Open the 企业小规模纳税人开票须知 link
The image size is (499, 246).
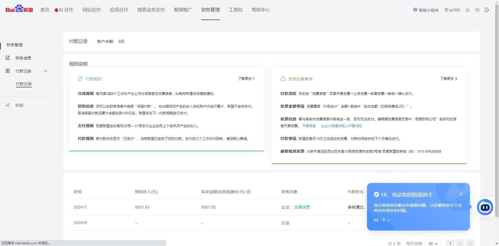pyautogui.click(x=341, y=126)
